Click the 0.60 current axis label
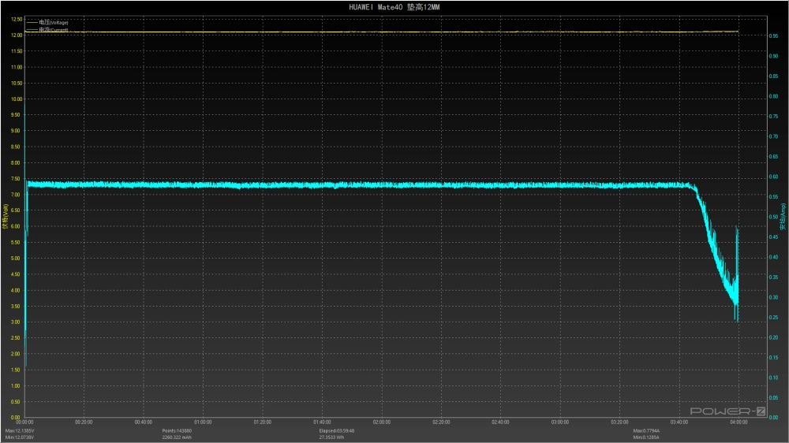 [x=773, y=177]
